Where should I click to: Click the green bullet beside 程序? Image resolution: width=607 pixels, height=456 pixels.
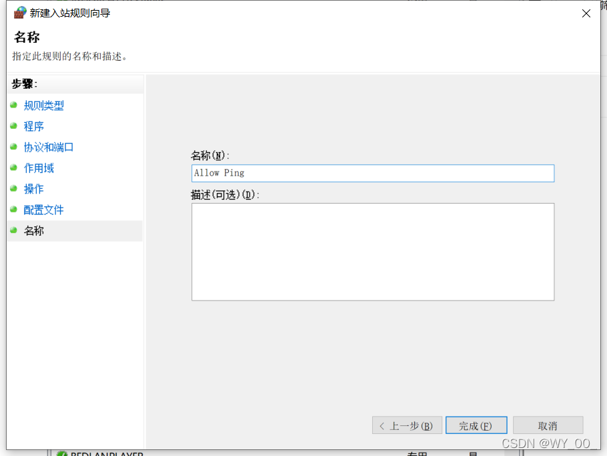[14, 126]
